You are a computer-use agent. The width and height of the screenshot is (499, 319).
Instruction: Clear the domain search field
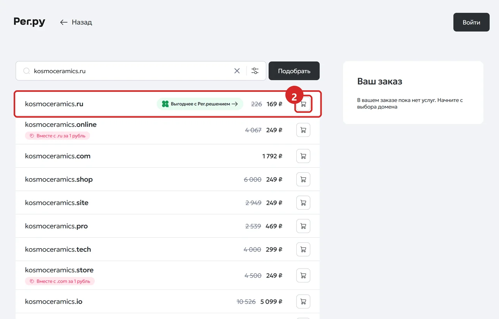tap(237, 71)
